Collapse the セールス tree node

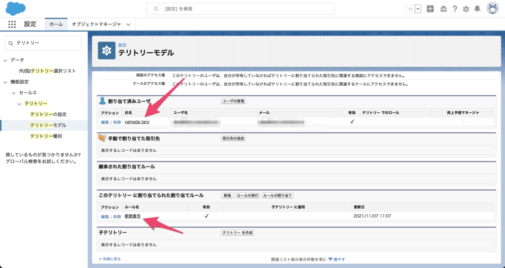click(13, 93)
